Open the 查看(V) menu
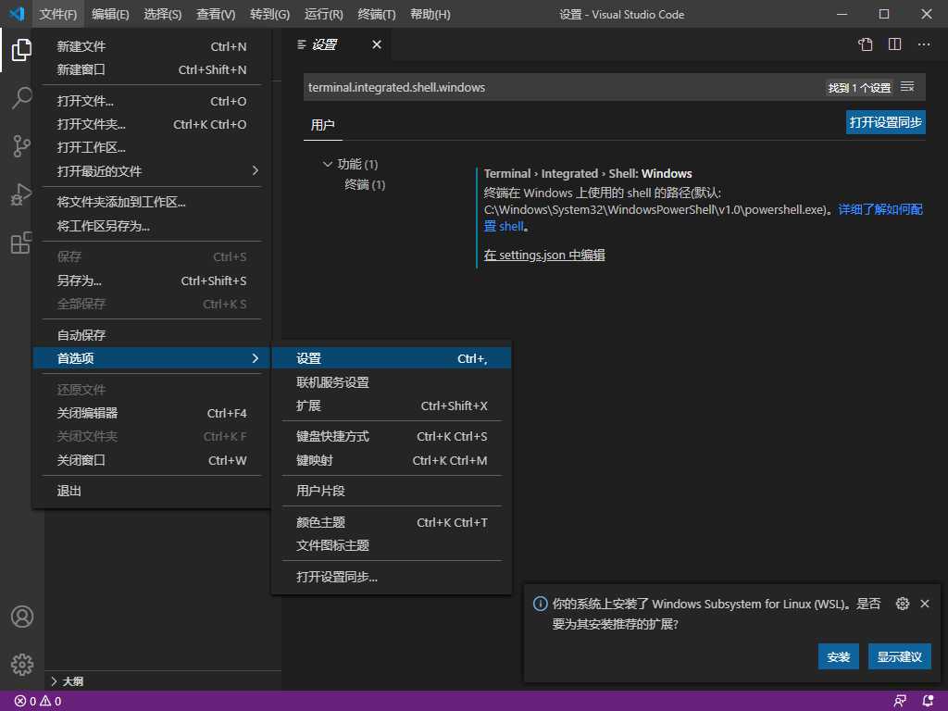The height and width of the screenshot is (711, 948). [x=216, y=14]
